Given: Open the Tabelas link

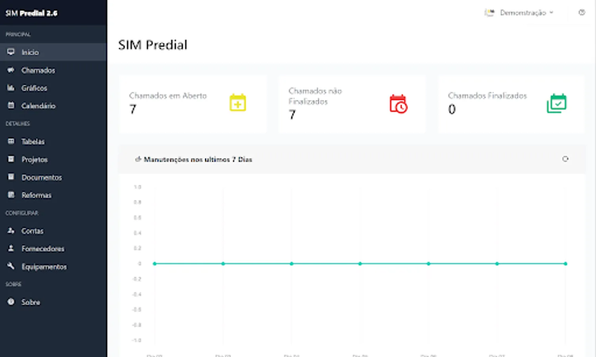Looking at the screenshot, I should click(53, 142).
